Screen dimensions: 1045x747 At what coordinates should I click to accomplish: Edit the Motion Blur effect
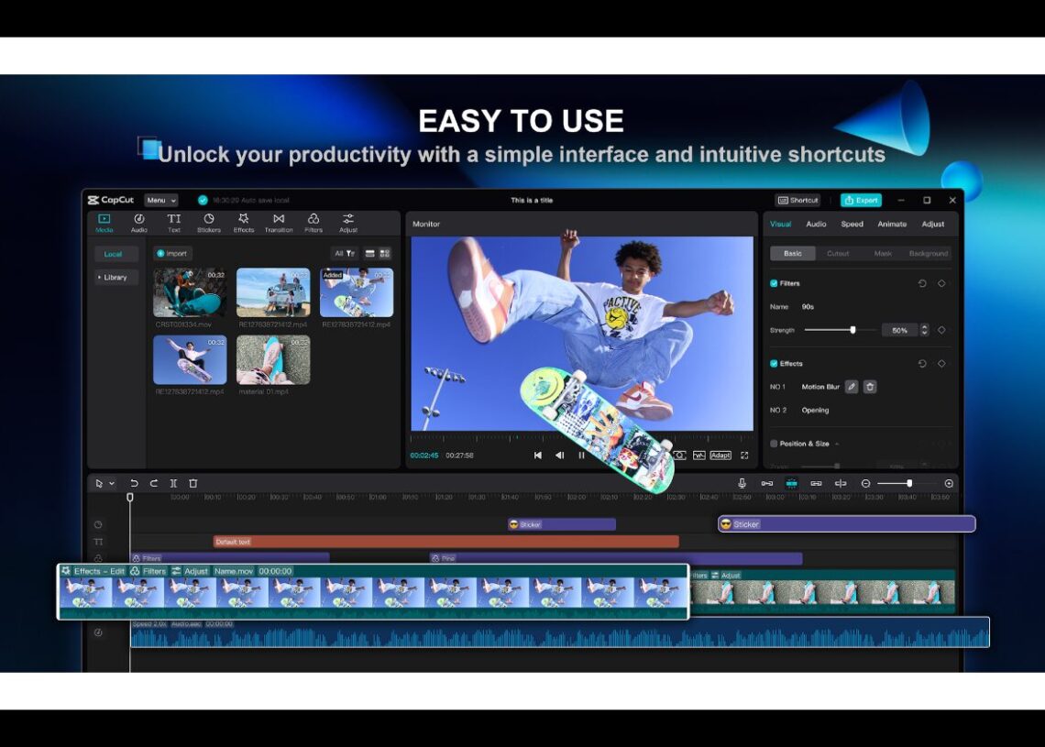(x=852, y=387)
